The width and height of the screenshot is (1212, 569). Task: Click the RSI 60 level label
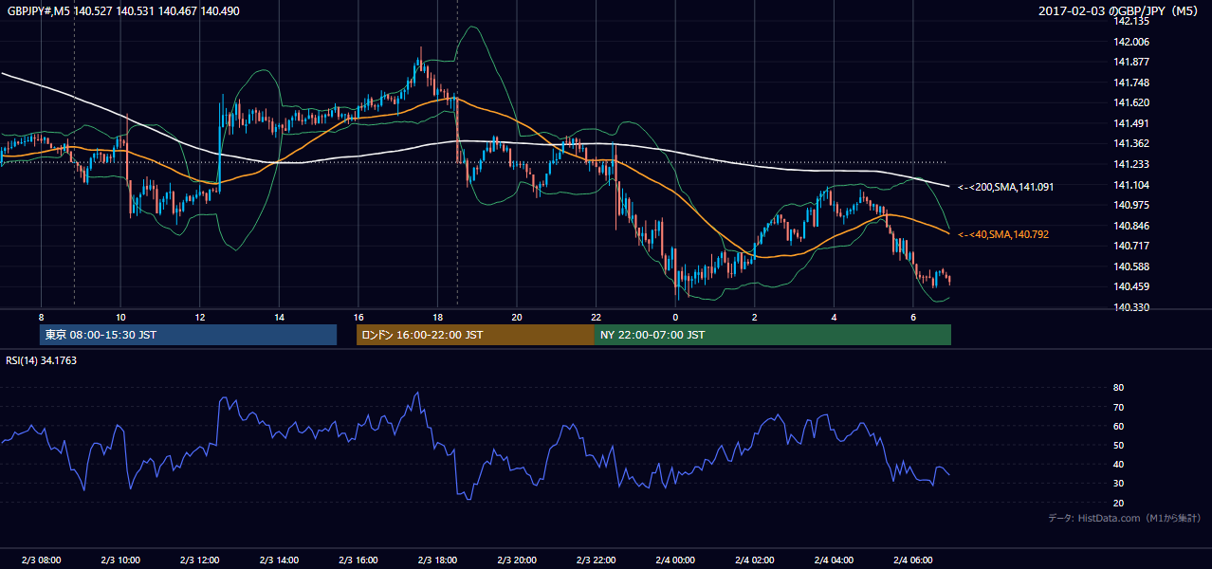(x=1118, y=426)
